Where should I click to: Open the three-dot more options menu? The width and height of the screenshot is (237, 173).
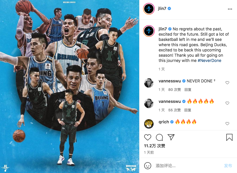click(230, 9)
